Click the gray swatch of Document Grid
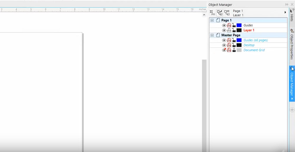 pos(239,50)
